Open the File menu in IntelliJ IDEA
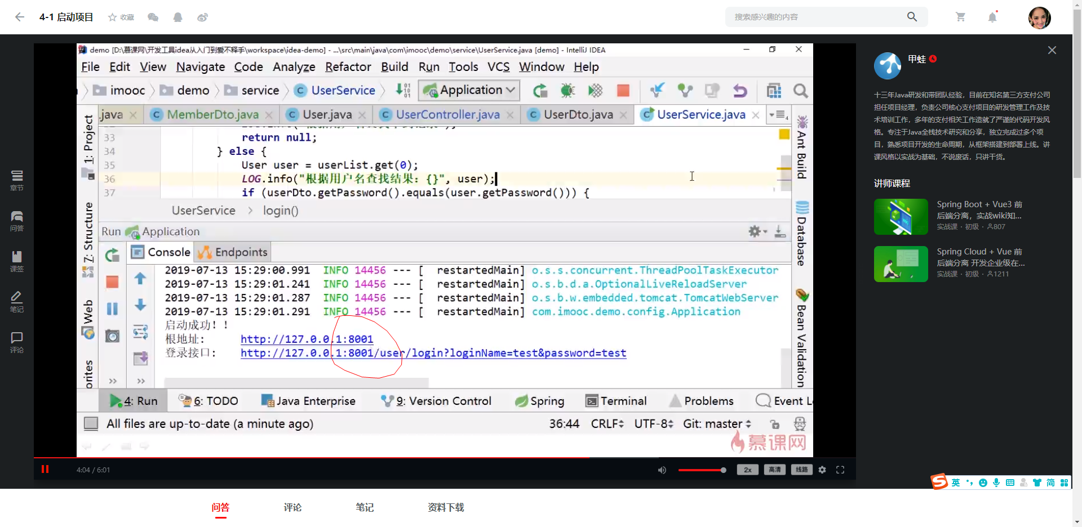This screenshot has width=1082, height=527. click(90, 67)
